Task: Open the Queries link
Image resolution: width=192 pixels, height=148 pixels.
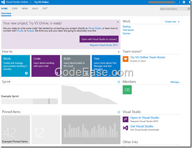Action: (127, 33)
